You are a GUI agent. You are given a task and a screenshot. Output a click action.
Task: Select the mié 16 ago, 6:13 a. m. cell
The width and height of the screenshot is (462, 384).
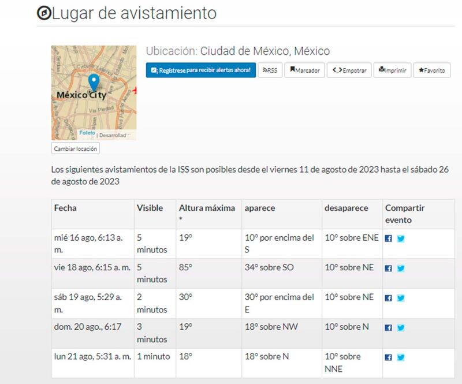(x=93, y=244)
